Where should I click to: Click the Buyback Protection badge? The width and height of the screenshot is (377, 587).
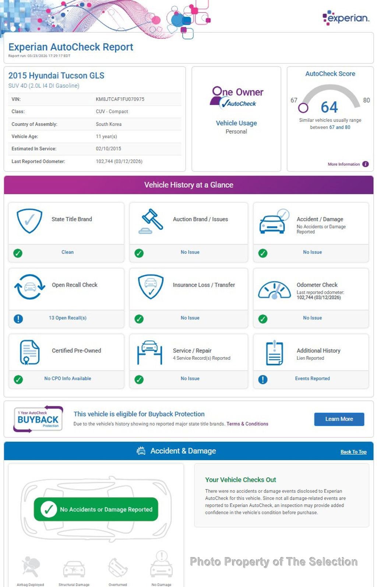(38, 419)
